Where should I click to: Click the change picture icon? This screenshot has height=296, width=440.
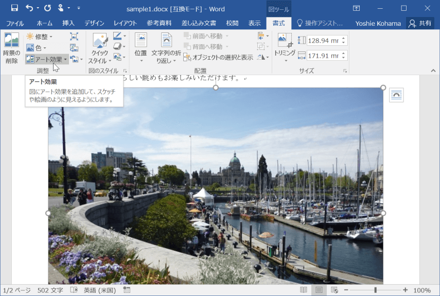(x=74, y=48)
